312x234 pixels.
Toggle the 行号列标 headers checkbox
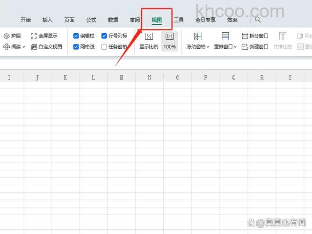click(x=104, y=36)
